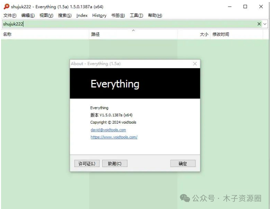Maximize the Everything main window
Image resolution: width=270 pixels, height=209 pixels.
click(x=245, y=6)
